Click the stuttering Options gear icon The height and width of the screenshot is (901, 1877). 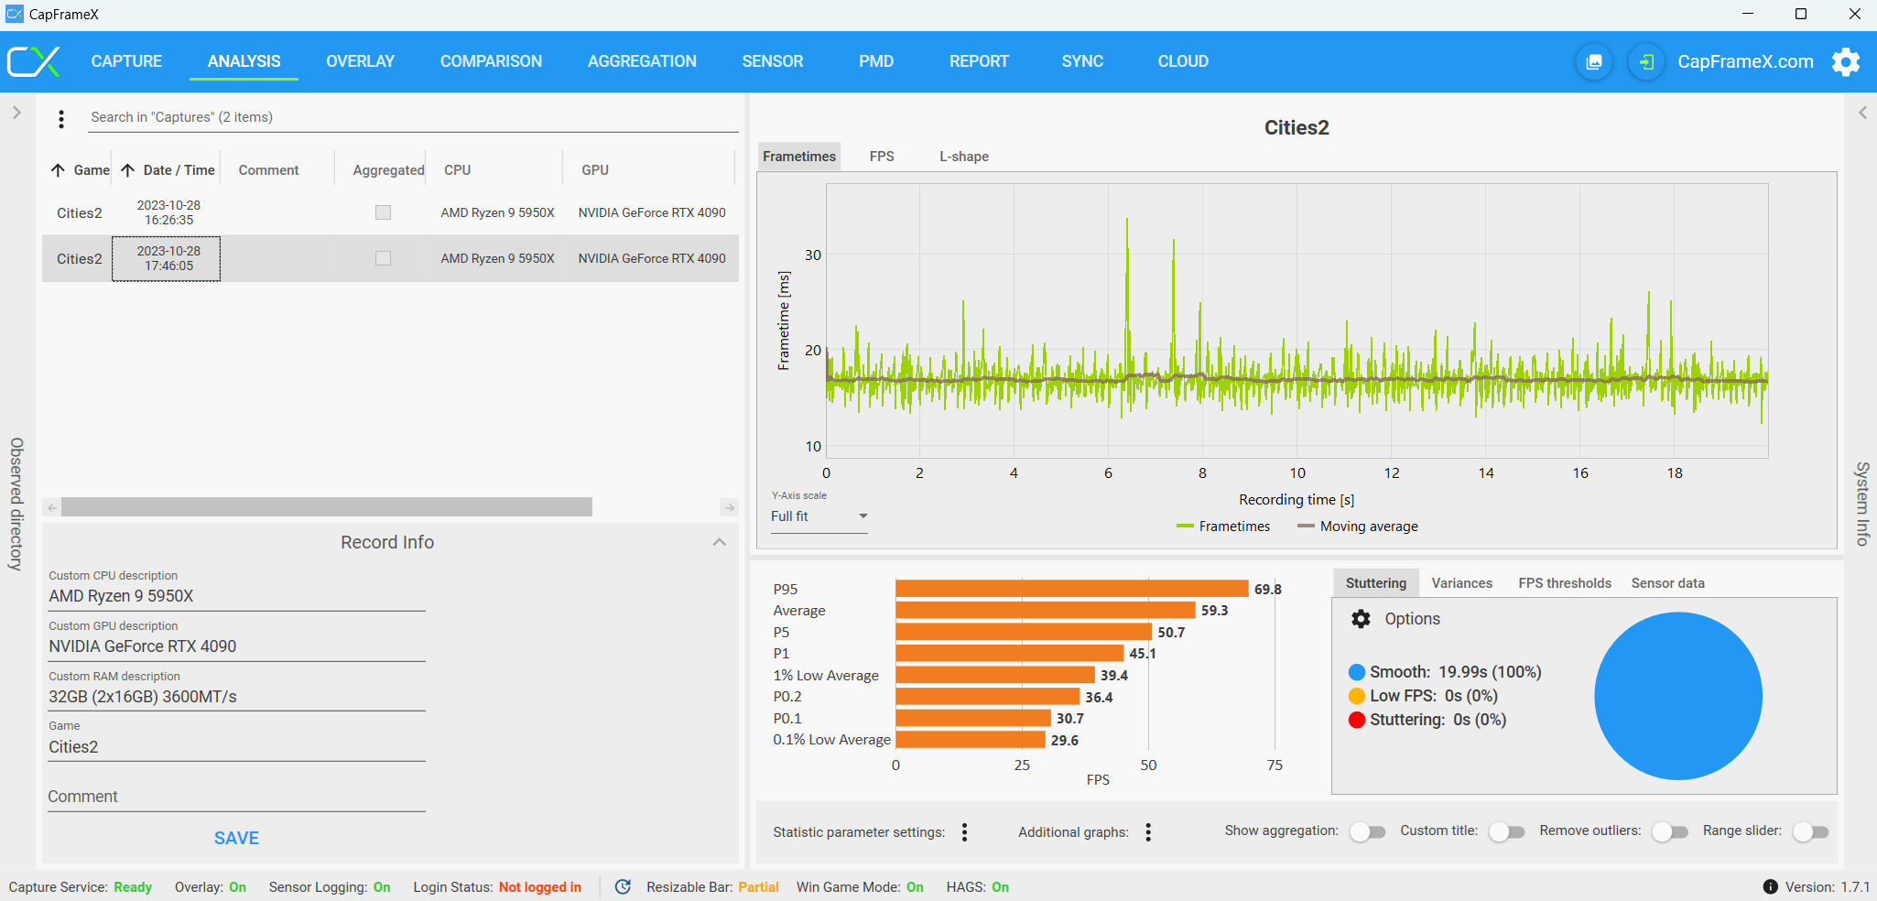(1362, 619)
